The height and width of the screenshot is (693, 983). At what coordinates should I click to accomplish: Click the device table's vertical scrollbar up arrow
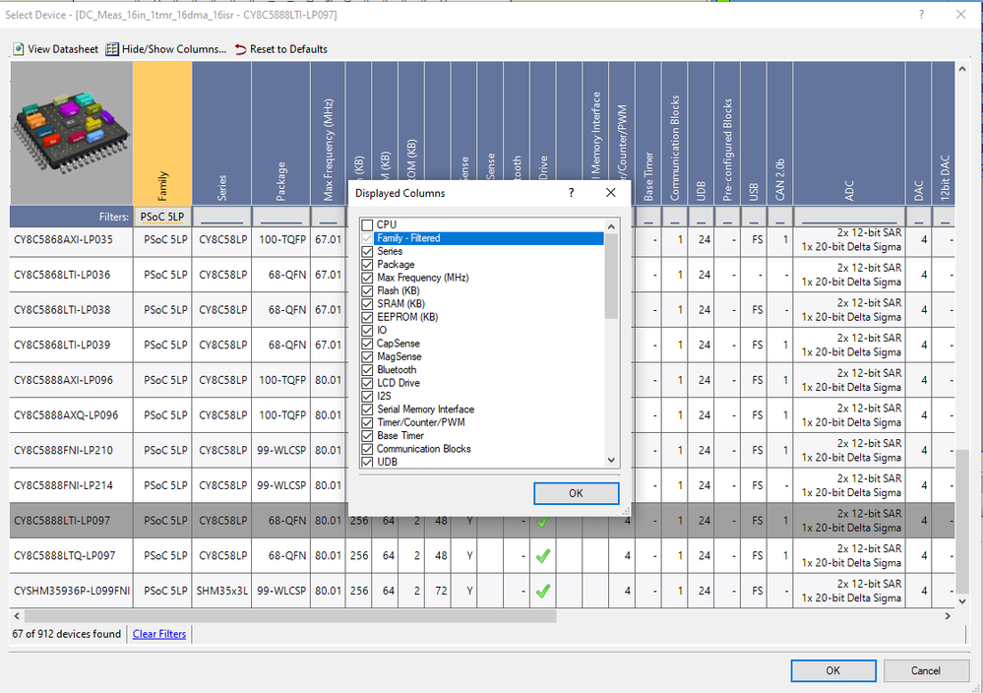[x=962, y=69]
